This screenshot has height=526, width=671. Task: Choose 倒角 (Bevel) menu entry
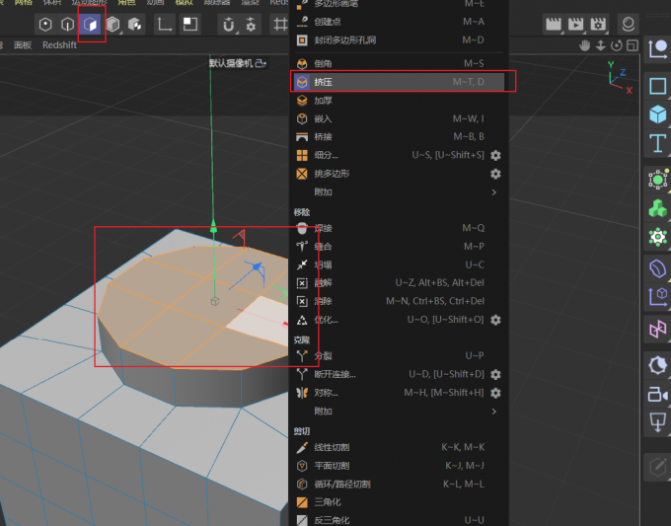point(399,64)
